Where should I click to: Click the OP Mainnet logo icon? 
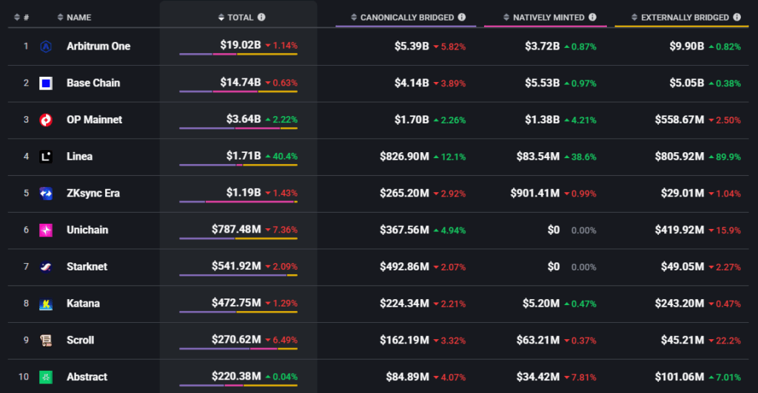point(46,120)
